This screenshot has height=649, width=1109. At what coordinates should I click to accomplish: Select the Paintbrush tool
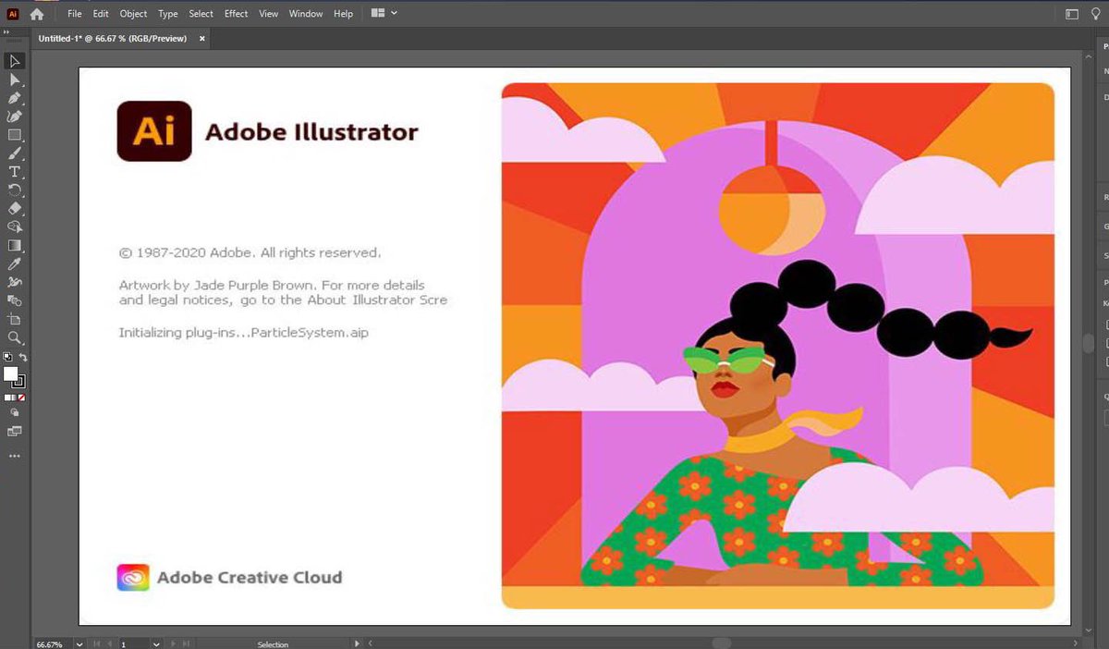click(x=15, y=153)
